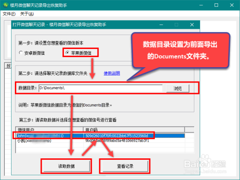
Task: Open the 关于(A) menu
Action: pos(27,14)
